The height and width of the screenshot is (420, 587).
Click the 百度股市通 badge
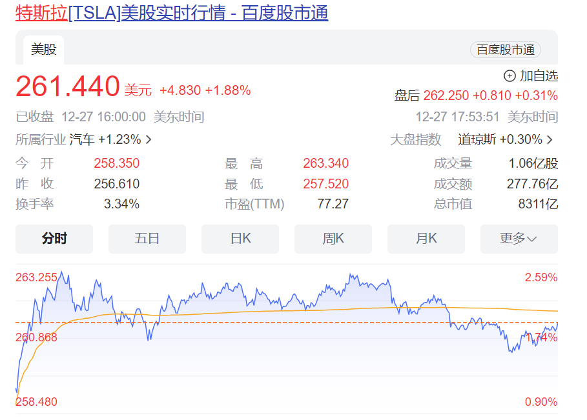click(x=506, y=48)
